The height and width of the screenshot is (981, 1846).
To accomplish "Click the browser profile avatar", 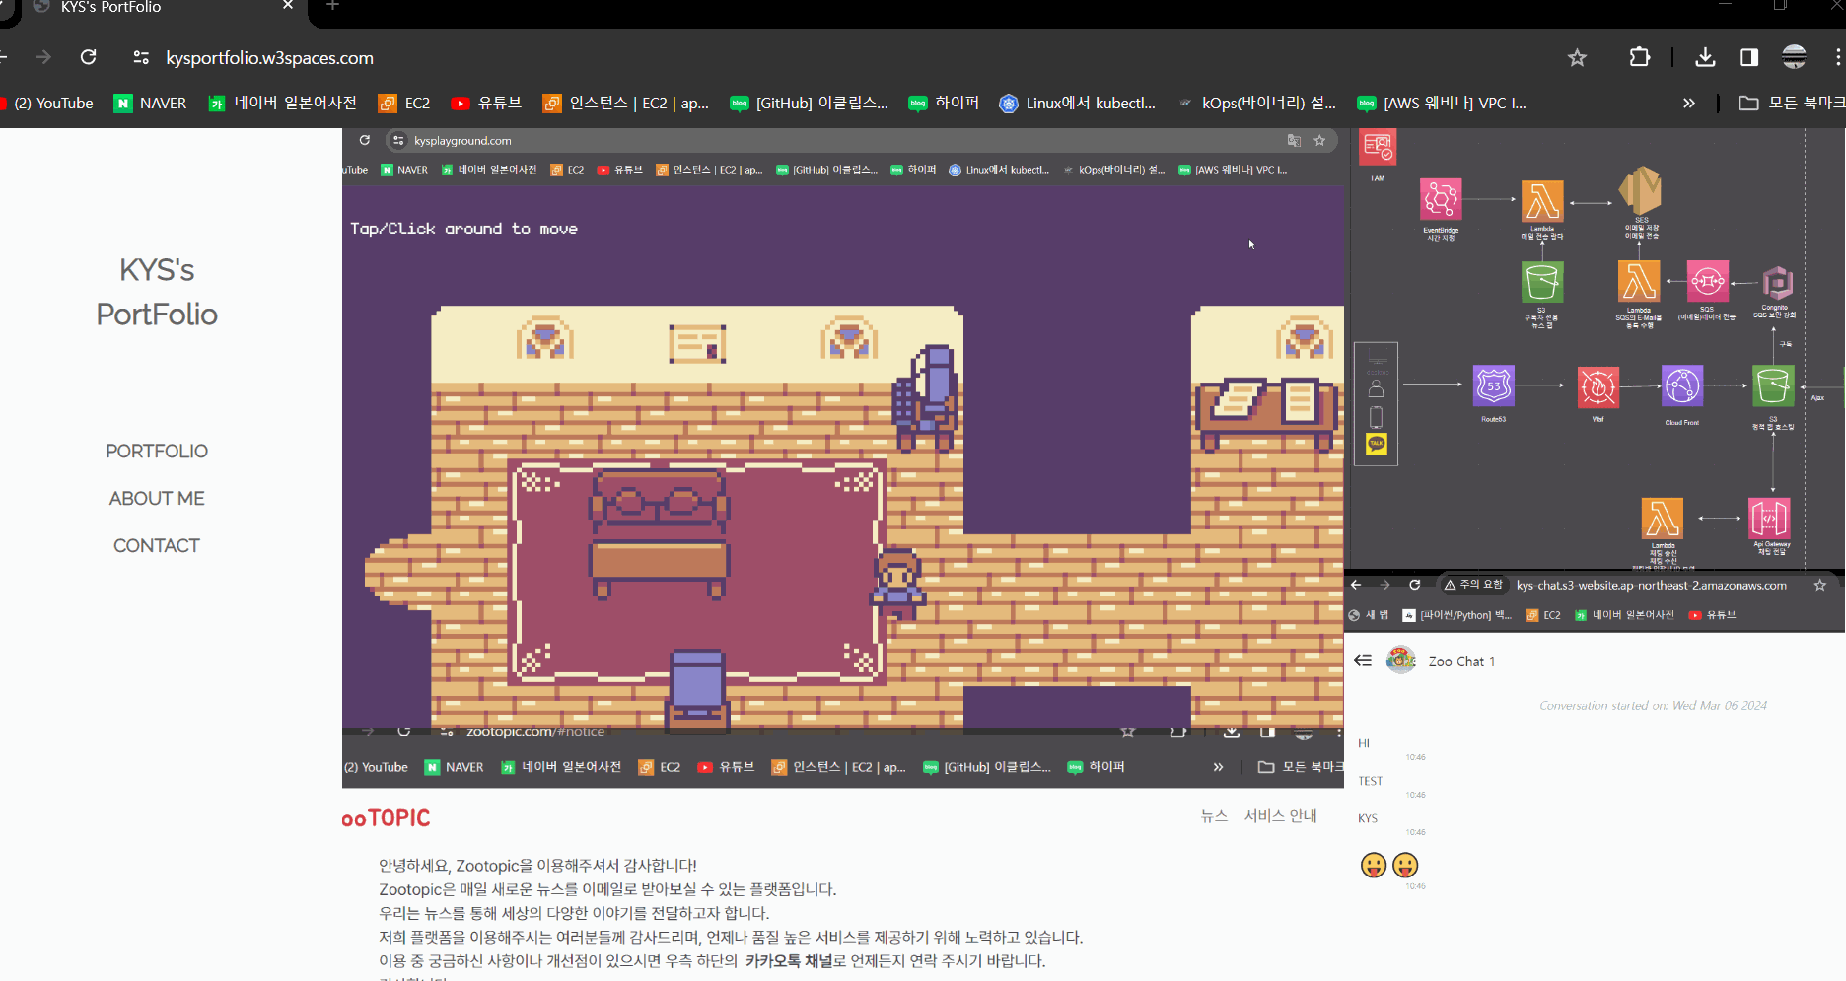I will click(x=1794, y=57).
